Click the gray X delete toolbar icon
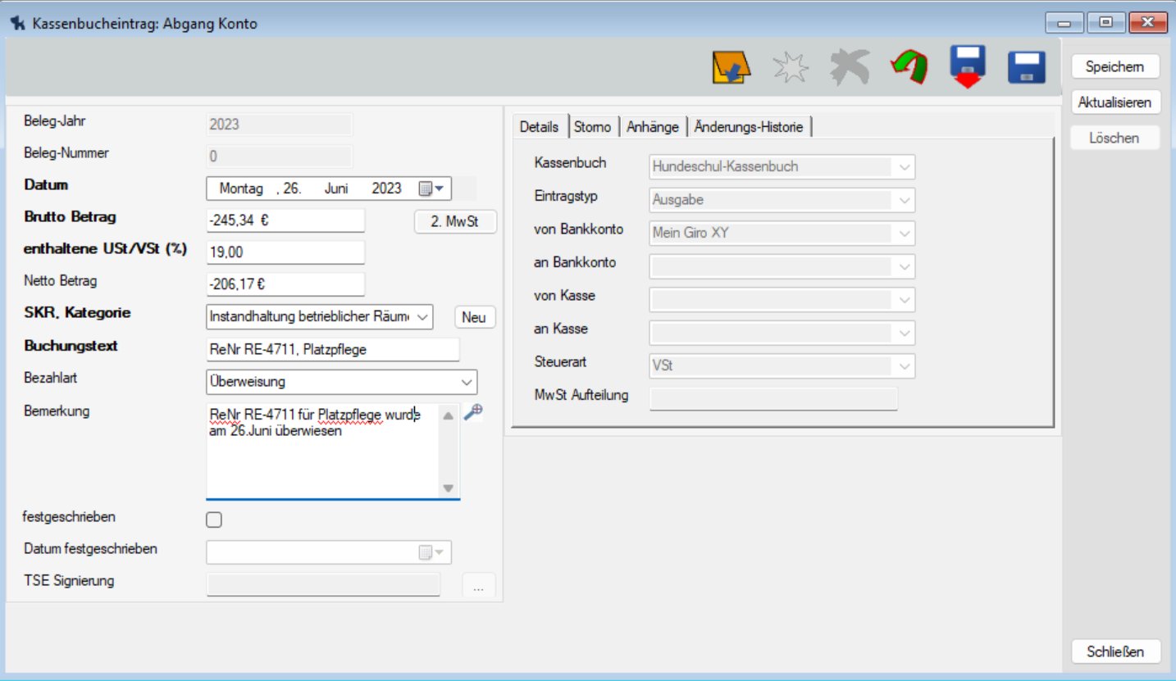The height and width of the screenshot is (681, 1176). [x=850, y=67]
